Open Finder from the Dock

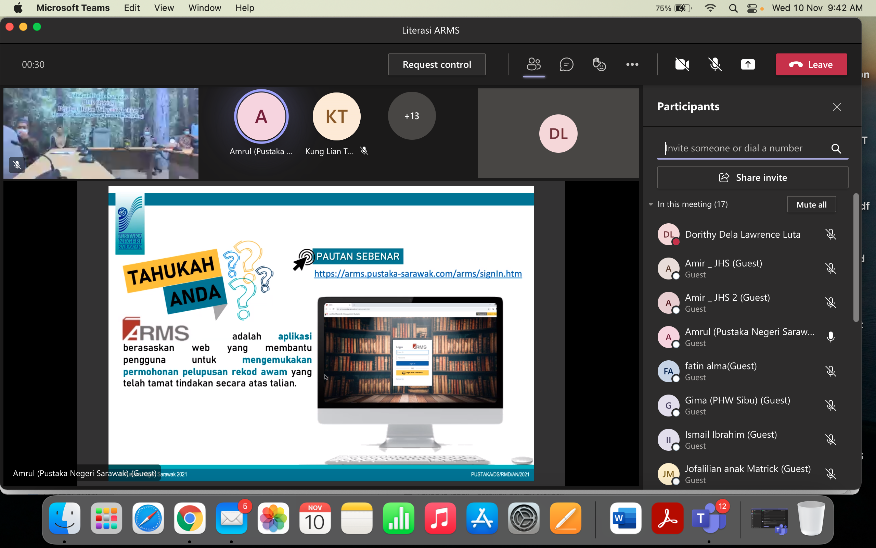click(64, 518)
